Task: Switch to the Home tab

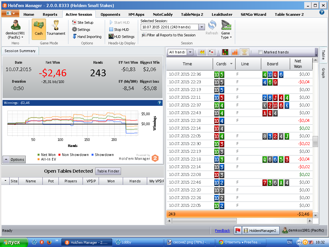Action: [x=29, y=14]
